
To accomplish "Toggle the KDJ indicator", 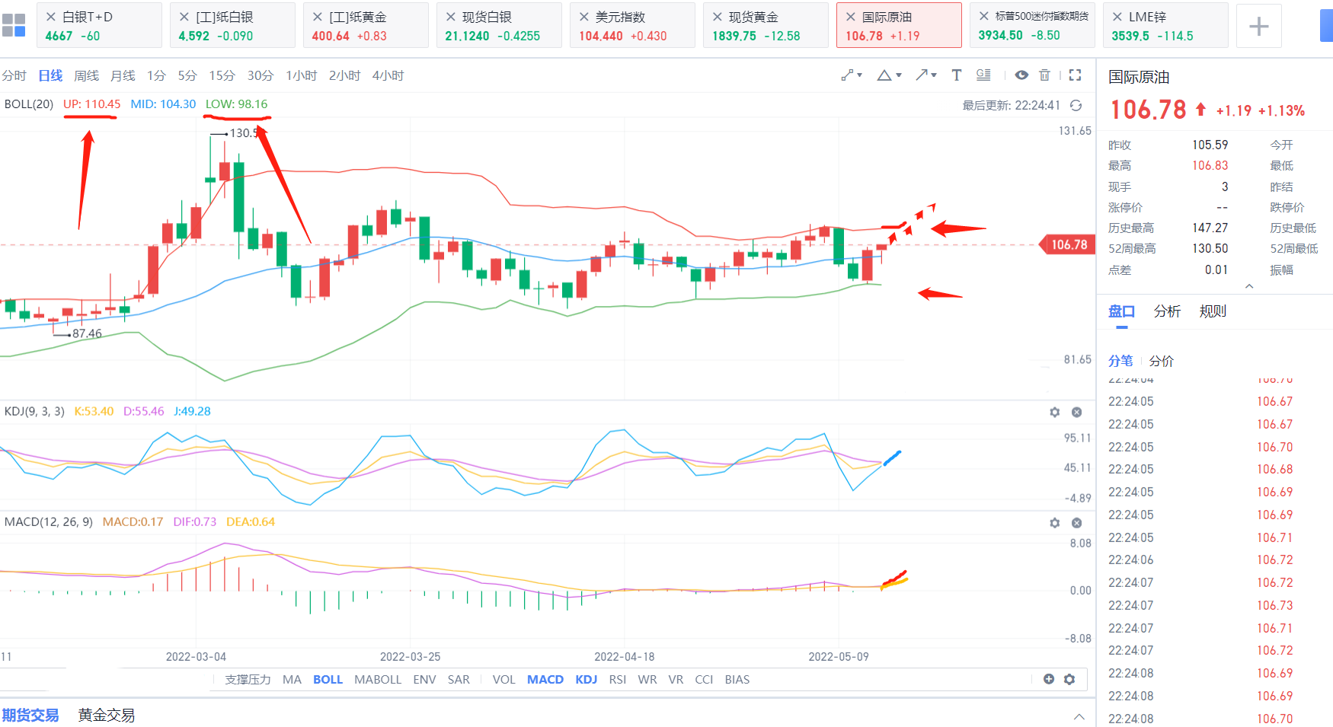I will pyautogui.click(x=586, y=679).
